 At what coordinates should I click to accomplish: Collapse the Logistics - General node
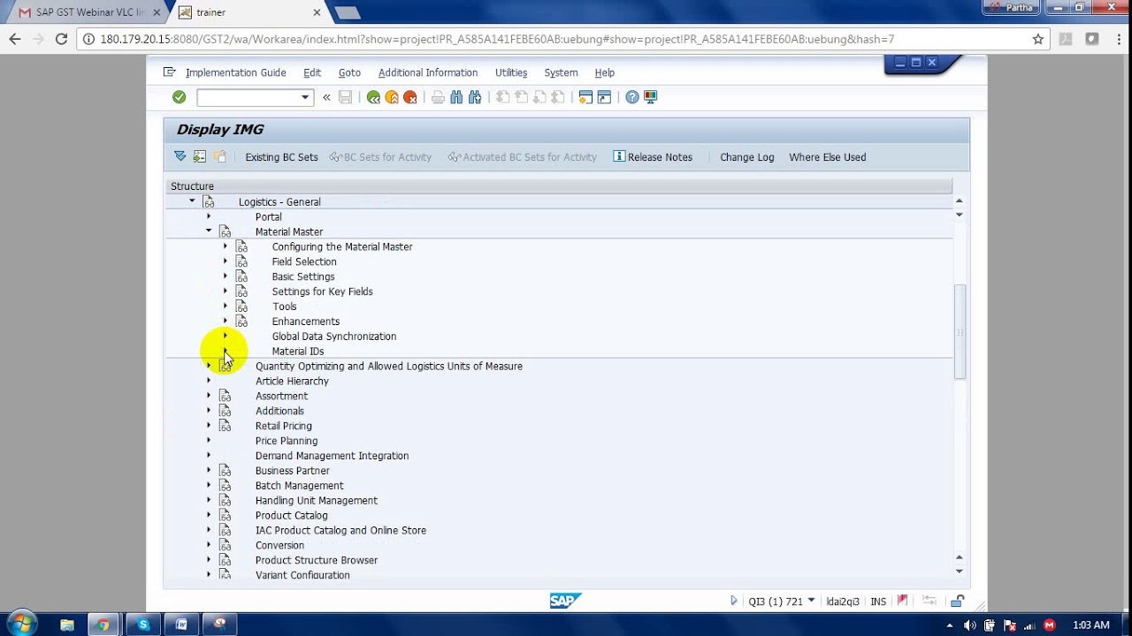coord(192,201)
